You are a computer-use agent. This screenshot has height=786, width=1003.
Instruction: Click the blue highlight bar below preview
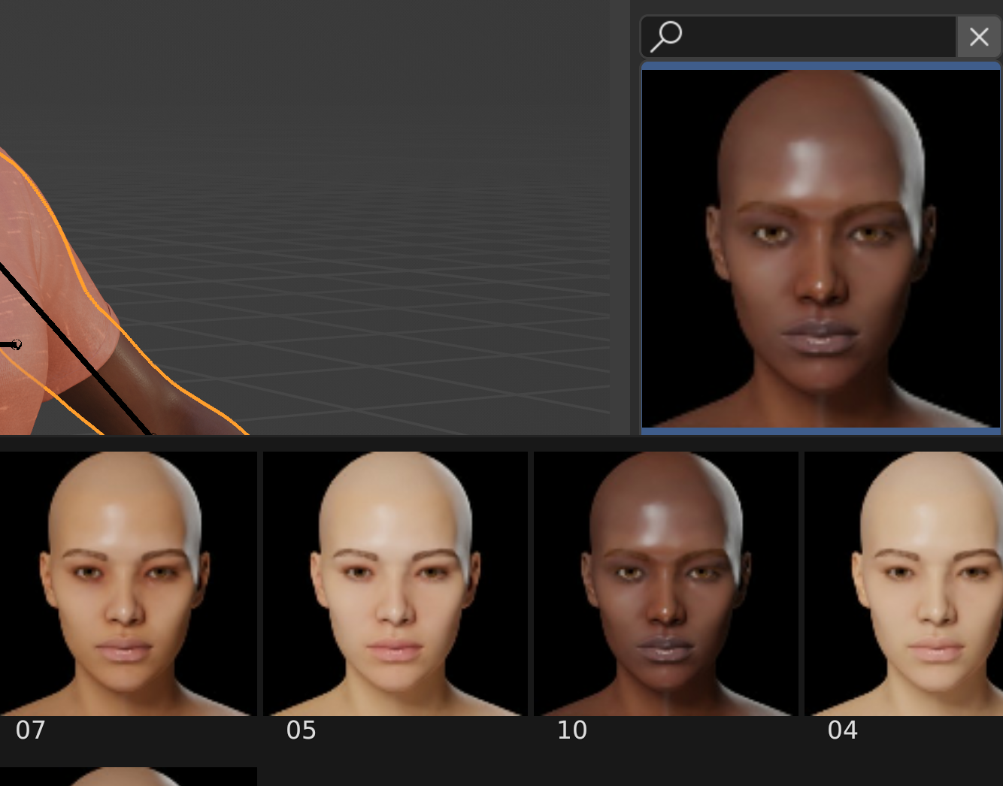tap(820, 431)
